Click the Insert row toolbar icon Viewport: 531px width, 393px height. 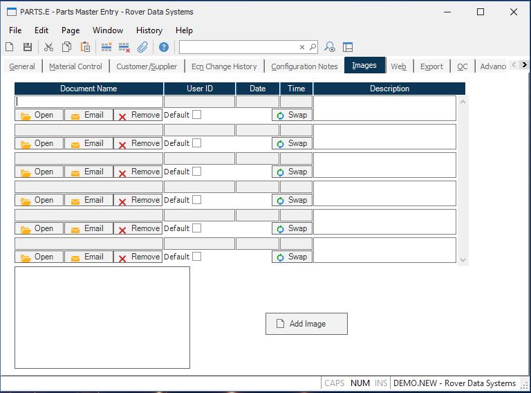[x=106, y=47]
